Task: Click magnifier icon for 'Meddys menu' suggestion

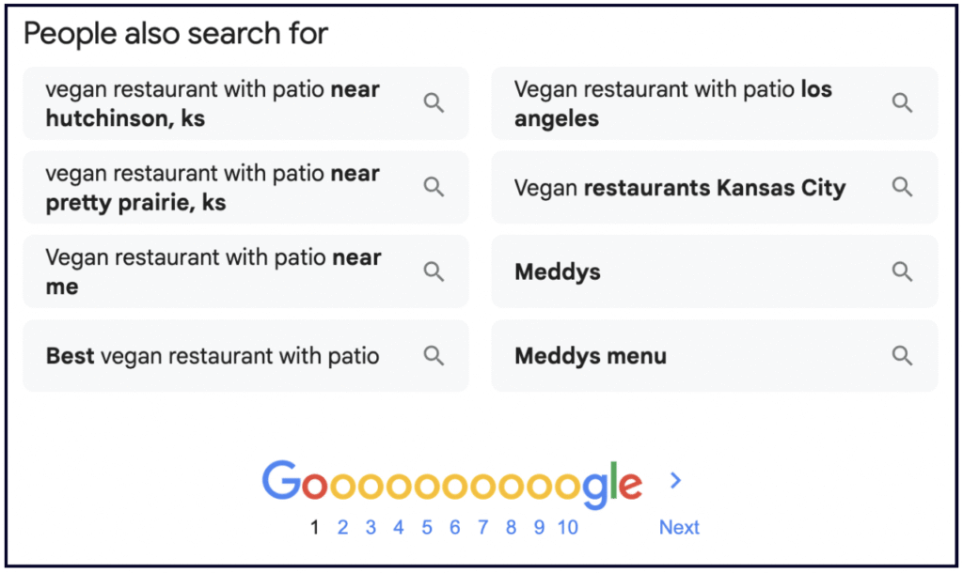Action: [902, 356]
